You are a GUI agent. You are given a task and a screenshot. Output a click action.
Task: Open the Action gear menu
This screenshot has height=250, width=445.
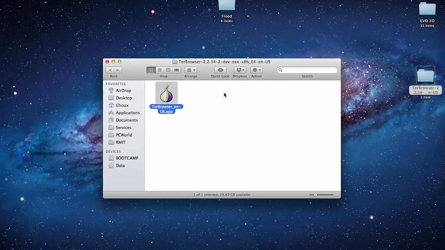click(257, 70)
